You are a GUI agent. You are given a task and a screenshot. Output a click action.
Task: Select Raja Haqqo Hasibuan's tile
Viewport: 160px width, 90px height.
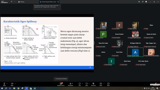click(151, 43)
